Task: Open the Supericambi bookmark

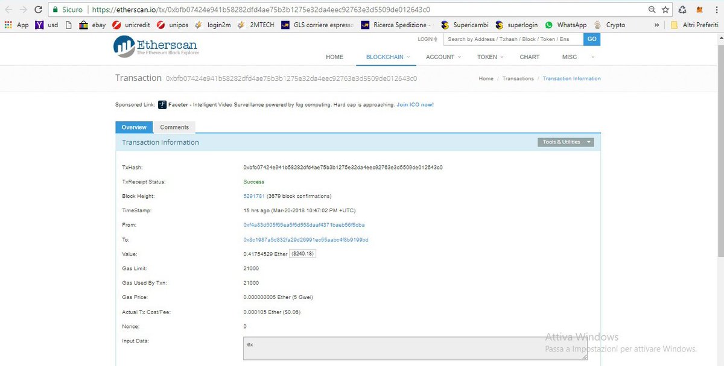Action: pos(465,25)
